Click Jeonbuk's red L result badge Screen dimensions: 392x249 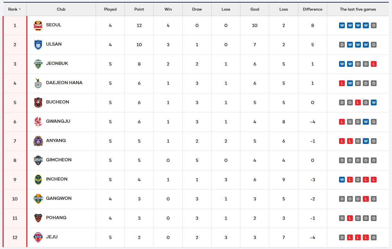tap(374, 64)
